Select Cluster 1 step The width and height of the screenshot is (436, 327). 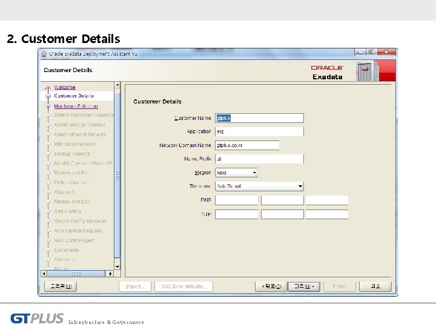coord(64,192)
